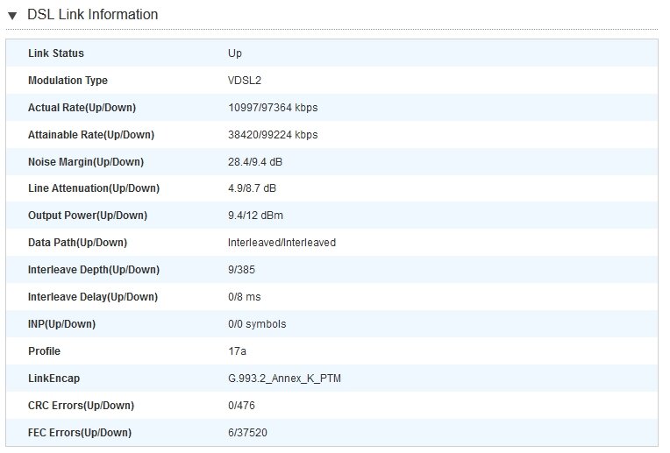This screenshot has height=453, width=670.
Task: Select the Link Status label
Action: [x=56, y=53]
